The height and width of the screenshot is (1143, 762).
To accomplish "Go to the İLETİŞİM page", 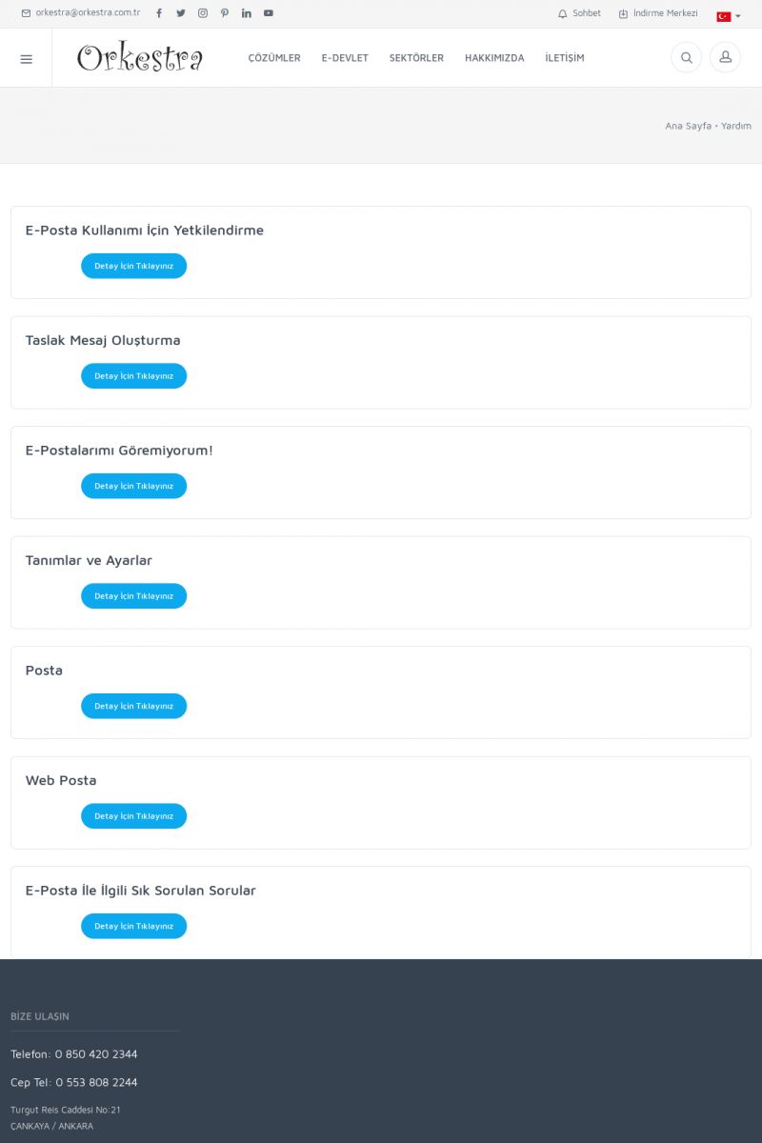I will pos(565,58).
